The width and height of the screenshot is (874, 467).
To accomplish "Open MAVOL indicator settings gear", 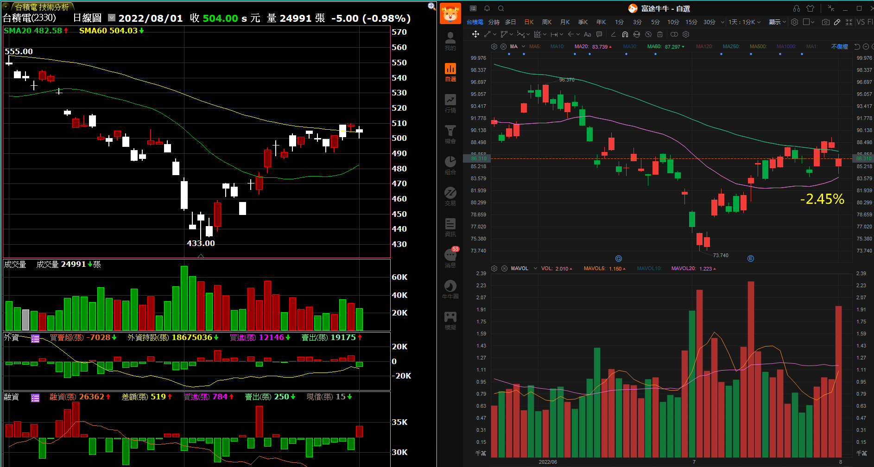I will coord(494,268).
